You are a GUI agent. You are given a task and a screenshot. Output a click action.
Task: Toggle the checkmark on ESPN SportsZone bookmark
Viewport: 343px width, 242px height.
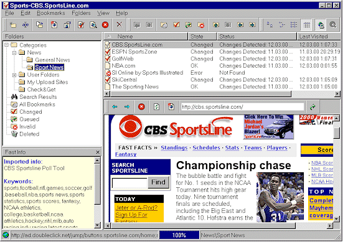pyautogui.click(x=108, y=52)
